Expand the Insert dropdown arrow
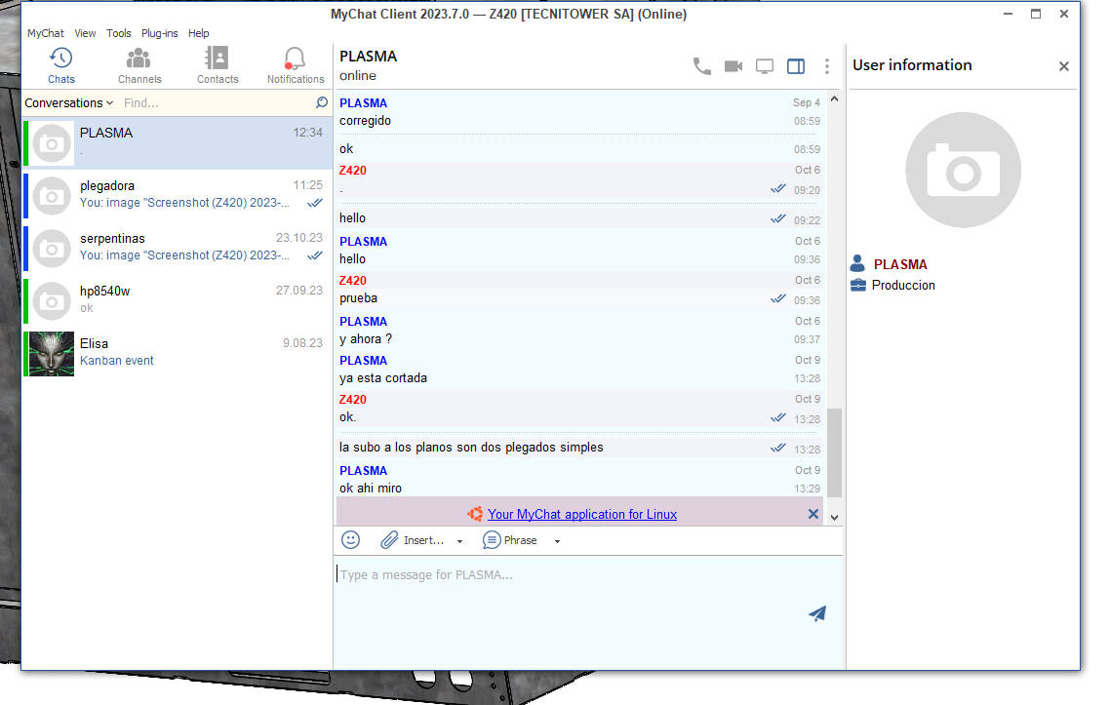 [x=459, y=541]
